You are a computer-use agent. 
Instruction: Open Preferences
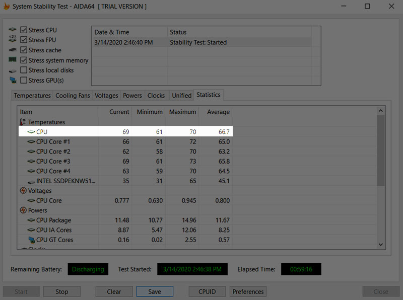[248, 291]
